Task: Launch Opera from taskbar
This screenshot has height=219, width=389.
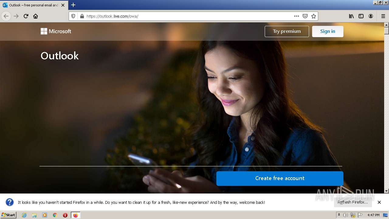Action: [65, 215]
